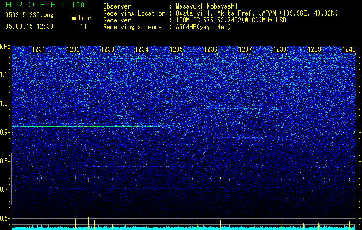Click the 1240 time marker
This screenshot has width=362, height=230.
[349, 49]
